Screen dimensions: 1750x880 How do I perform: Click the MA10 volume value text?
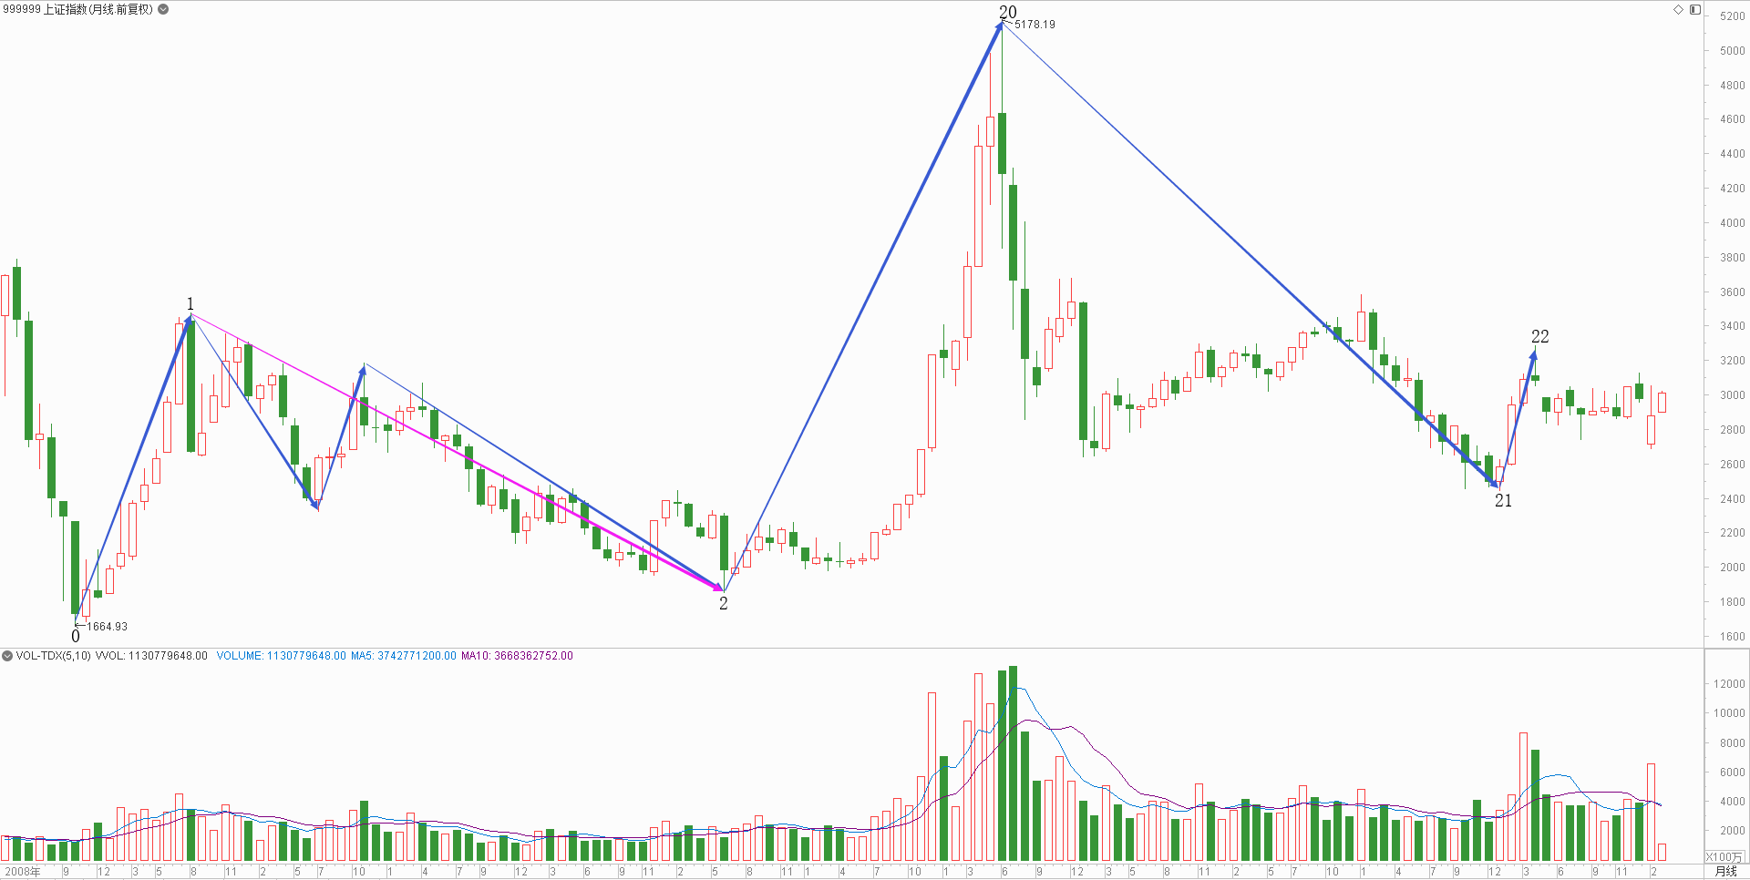517,656
